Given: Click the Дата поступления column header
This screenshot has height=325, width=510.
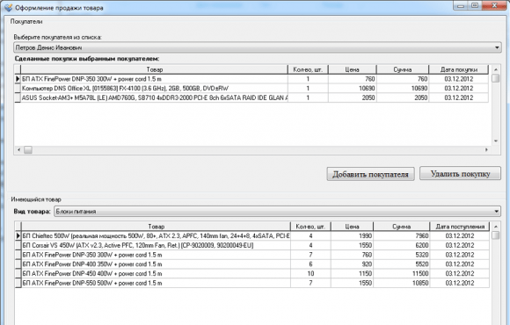Looking at the screenshot, I should click(x=460, y=227).
